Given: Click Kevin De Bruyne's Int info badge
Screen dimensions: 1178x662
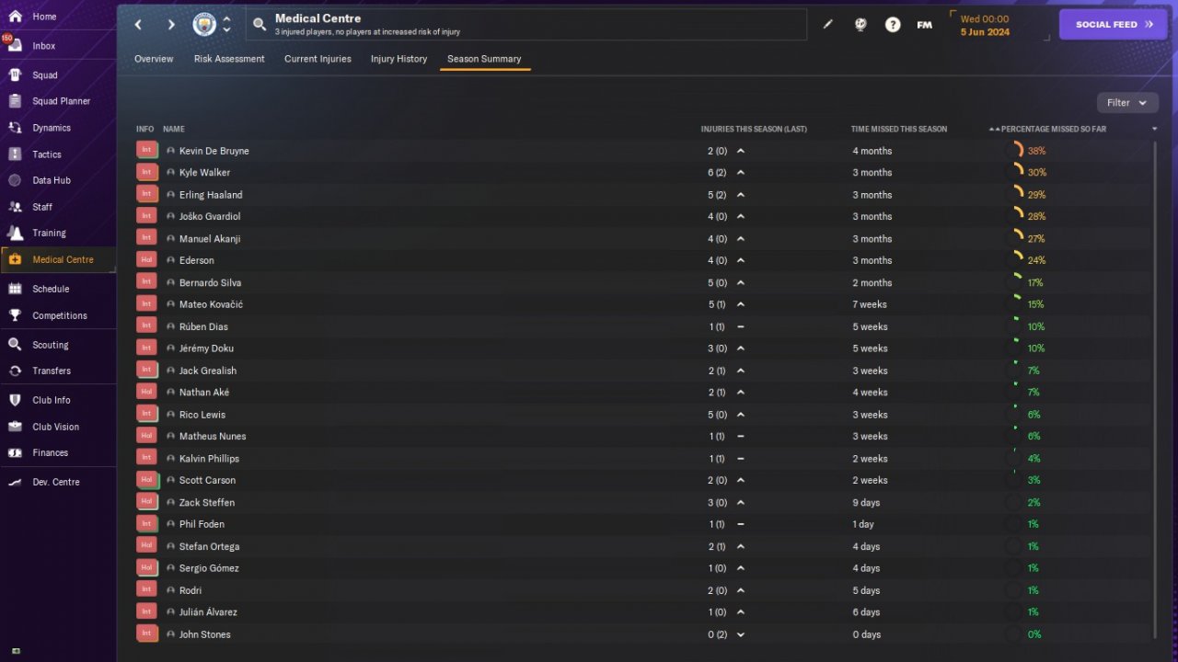Looking at the screenshot, I should point(146,150).
